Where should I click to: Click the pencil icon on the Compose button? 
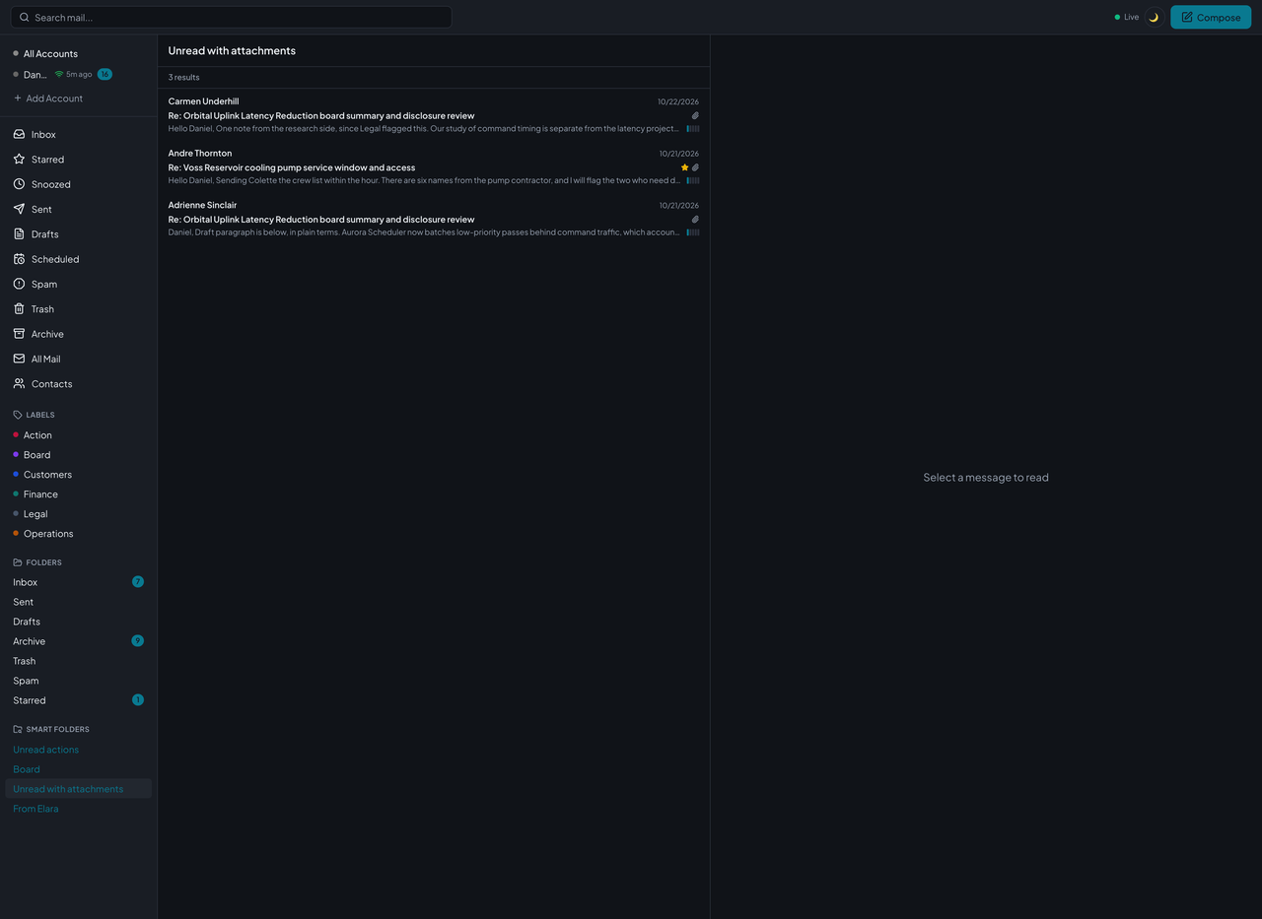coord(1187,17)
